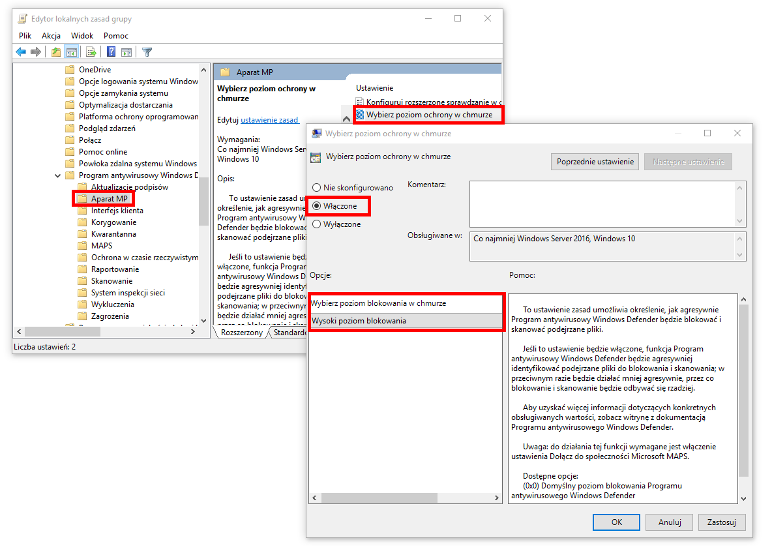The image size is (772, 553).
Task: Click options pane scroll-right arrow
Action: point(496,498)
